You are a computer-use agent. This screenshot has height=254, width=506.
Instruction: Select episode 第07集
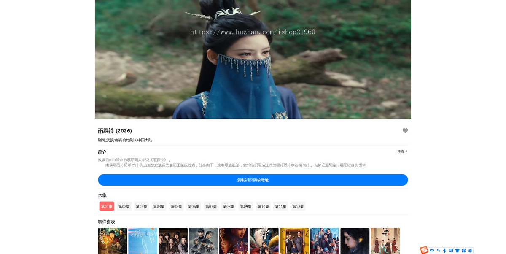click(x=211, y=206)
